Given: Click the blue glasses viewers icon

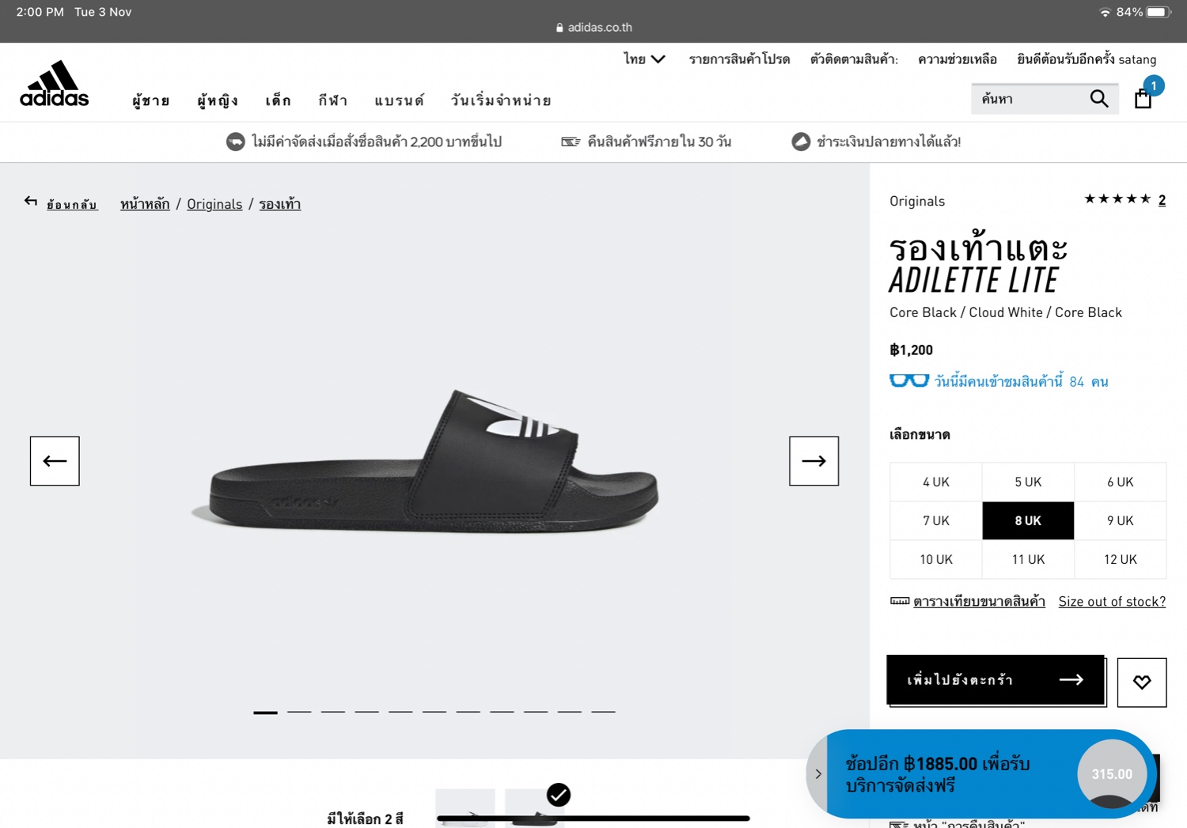Looking at the screenshot, I should tap(908, 381).
